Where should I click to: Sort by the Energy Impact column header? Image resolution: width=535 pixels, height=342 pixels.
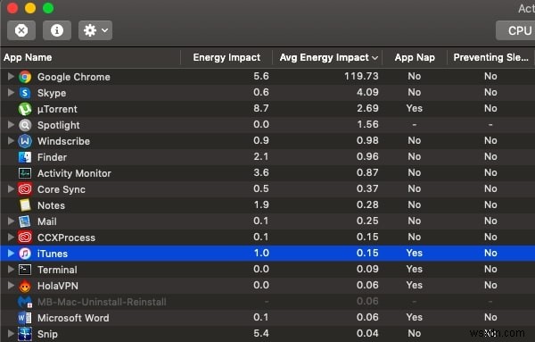pos(226,57)
